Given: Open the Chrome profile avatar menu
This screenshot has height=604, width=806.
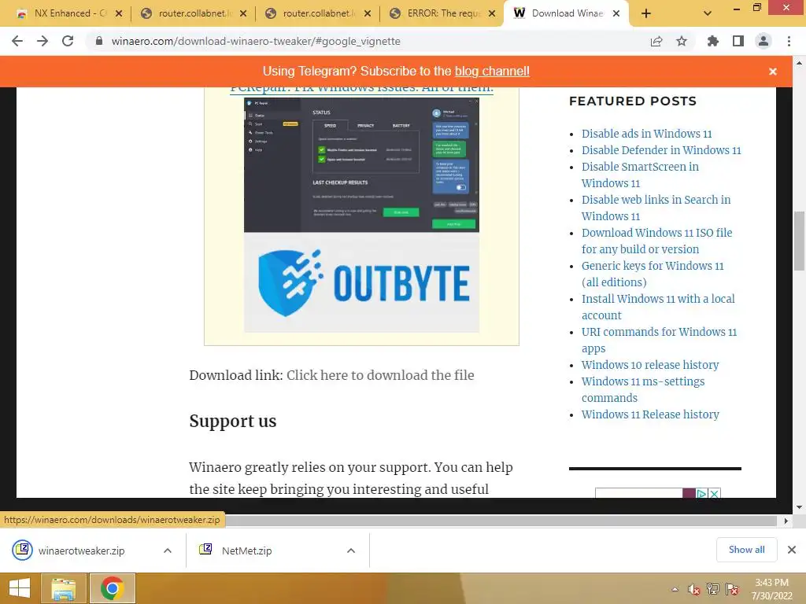Looking at the screenshot, I should [x=763, y=41].
